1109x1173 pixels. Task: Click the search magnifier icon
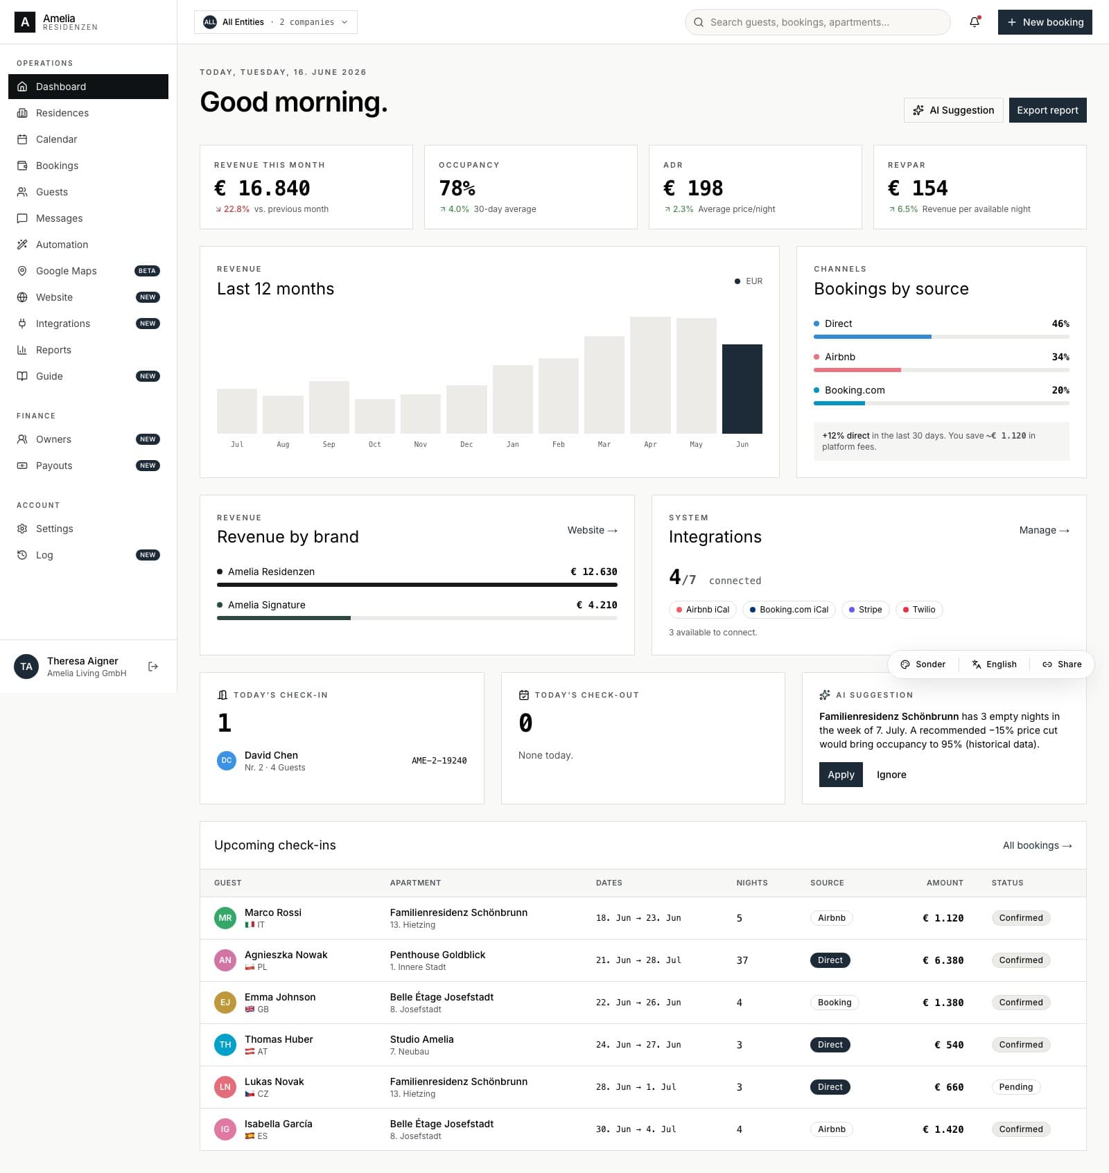coord(699,22)
